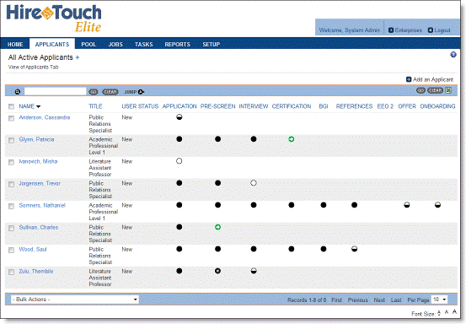Sort by the USER STATUS column
Screen dimensions: 466x324
[x=140, y=106]
